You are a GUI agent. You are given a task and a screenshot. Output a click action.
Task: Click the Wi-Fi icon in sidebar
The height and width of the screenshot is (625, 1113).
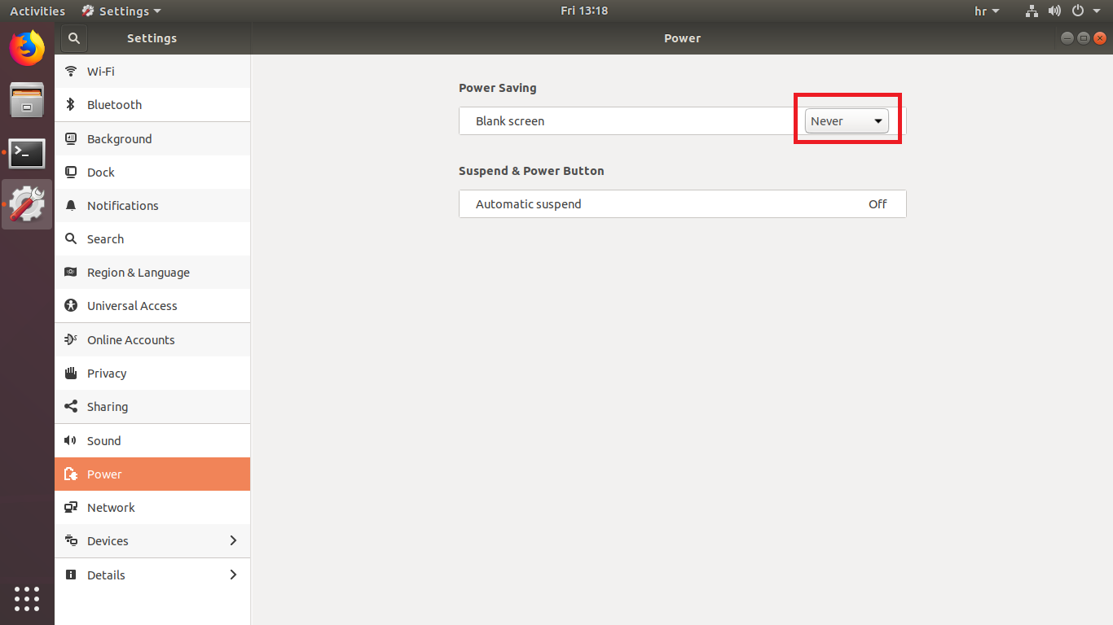71,72
